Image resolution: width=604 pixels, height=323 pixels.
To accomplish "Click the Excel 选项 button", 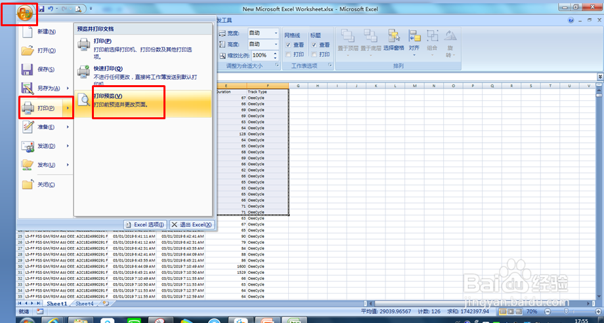I will 146,225.
